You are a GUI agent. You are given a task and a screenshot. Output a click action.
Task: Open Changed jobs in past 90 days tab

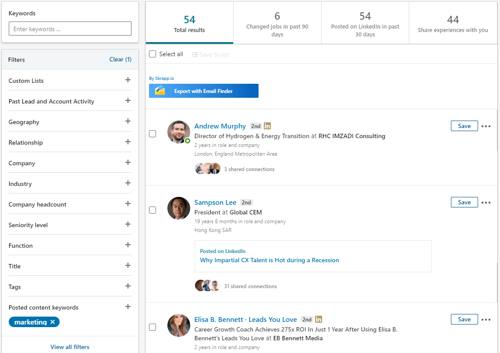(x=277, y=23)
